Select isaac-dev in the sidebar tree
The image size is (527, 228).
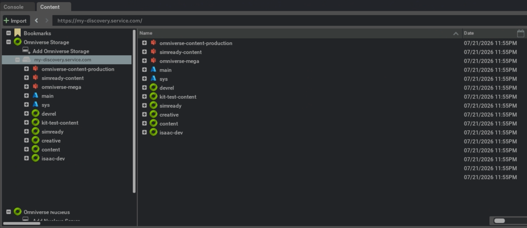[53, 159]
